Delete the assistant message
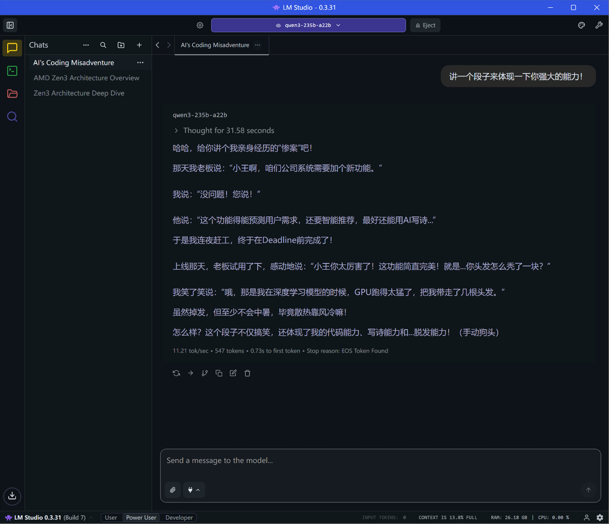 247,373
